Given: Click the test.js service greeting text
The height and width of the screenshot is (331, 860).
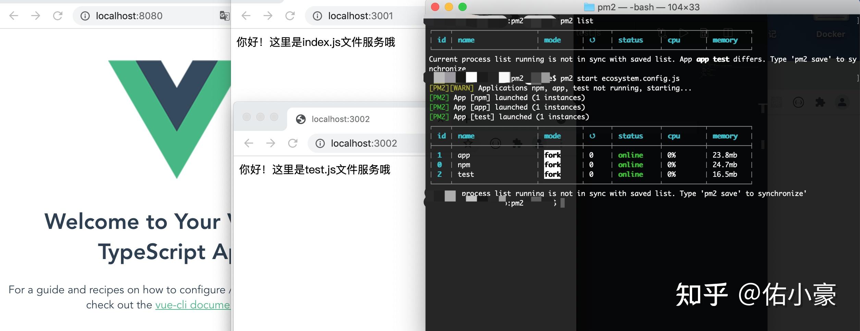Looking at the screenshot, I should tap(315, 170).
